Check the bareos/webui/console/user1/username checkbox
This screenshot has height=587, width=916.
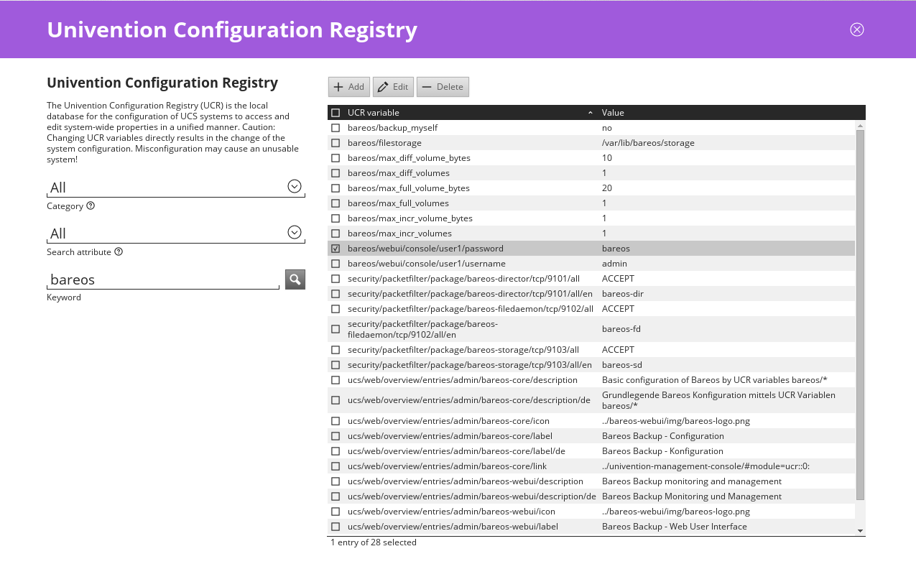(x=336, y=264)
